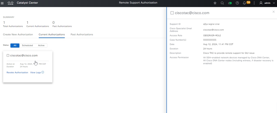Screen dimensions: 277x113
Task: Click ciscotac@cisco.com card title
Action: 24,55
